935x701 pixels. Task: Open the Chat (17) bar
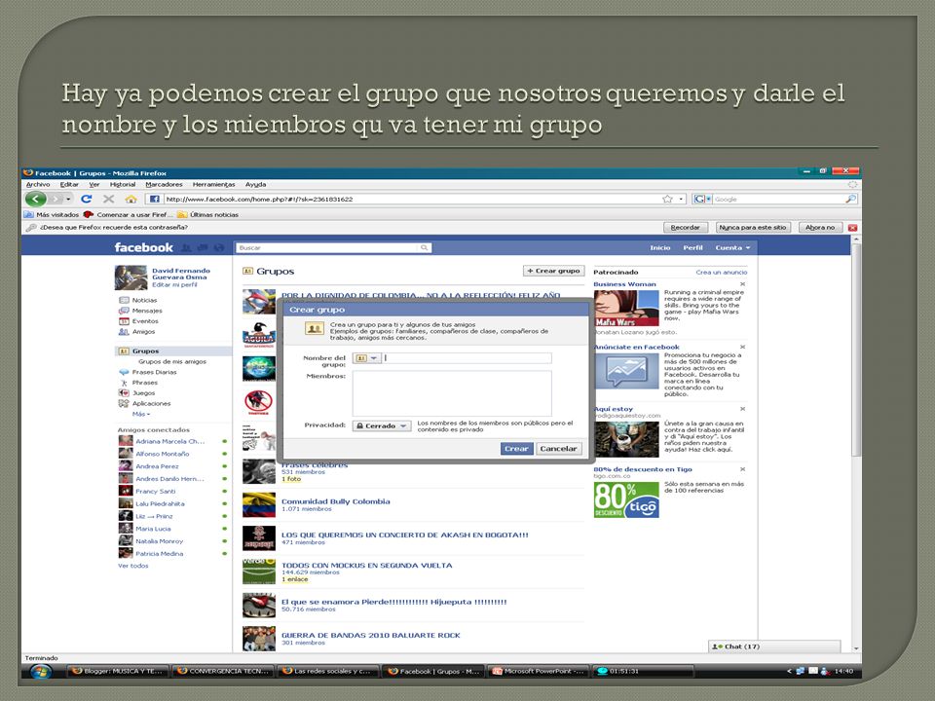[x=774, y=646]
